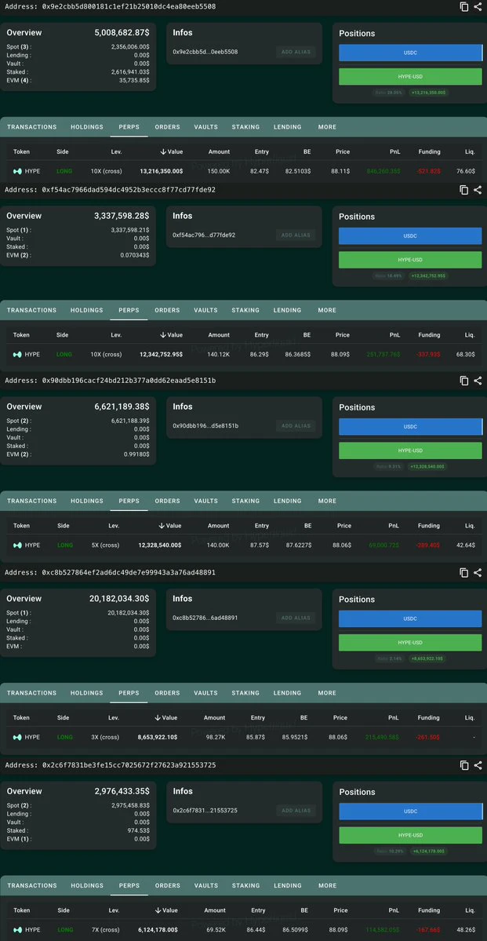
Task: Copy the address starting 0x9e2cbb5d
Action: pyautogui.click(x=463, y=6)
